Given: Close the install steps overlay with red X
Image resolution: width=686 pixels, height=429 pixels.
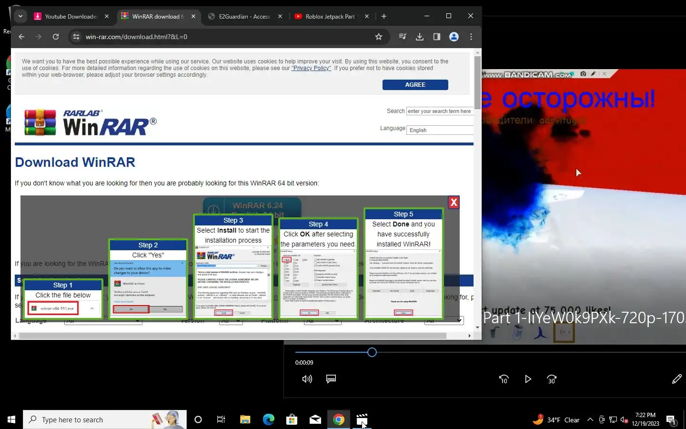Looking at the screenshot, I should point(454,203).
